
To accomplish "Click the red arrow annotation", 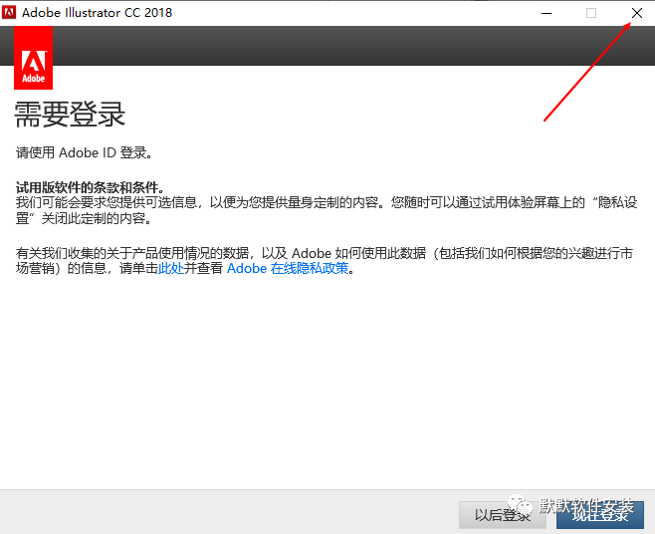I will [587, 72].
